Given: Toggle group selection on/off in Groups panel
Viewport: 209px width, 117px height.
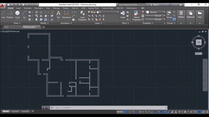Looking at the screenshot, I should point(174,19).
